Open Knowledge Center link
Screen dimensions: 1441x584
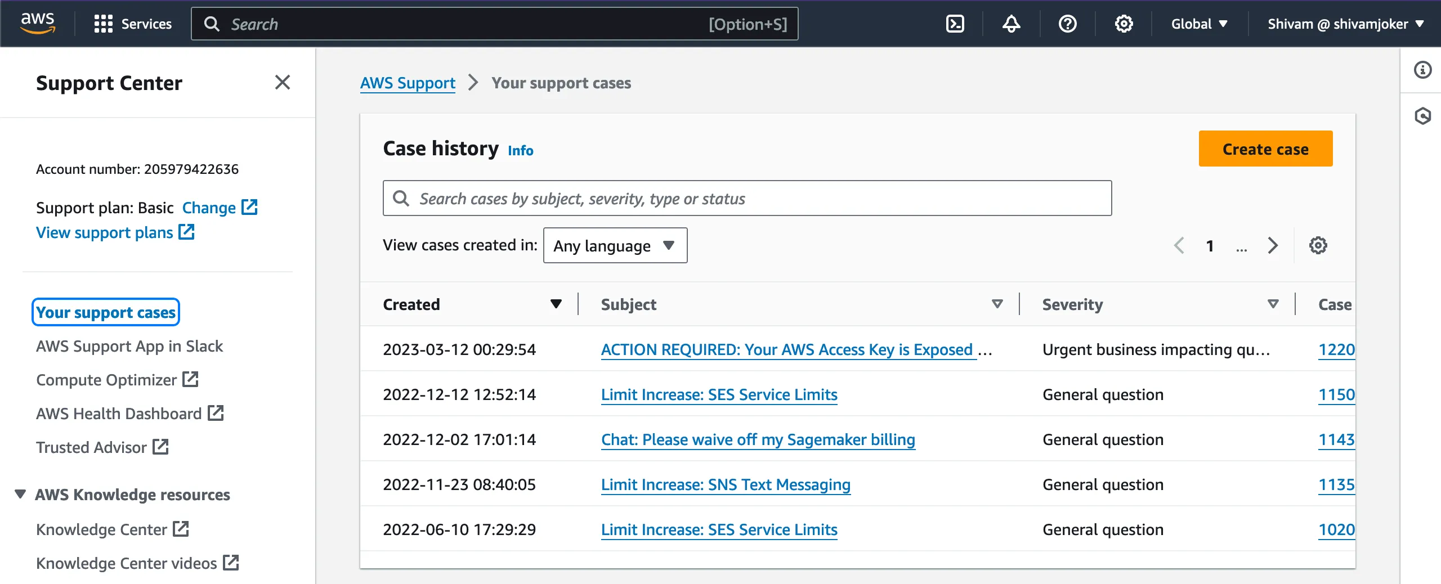tap(113, 529)
